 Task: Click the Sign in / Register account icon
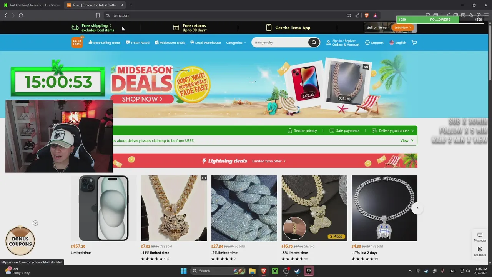click(x=328, y=43)
